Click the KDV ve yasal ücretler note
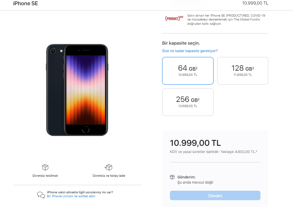The image size is (293, 207). coord(214,151)
